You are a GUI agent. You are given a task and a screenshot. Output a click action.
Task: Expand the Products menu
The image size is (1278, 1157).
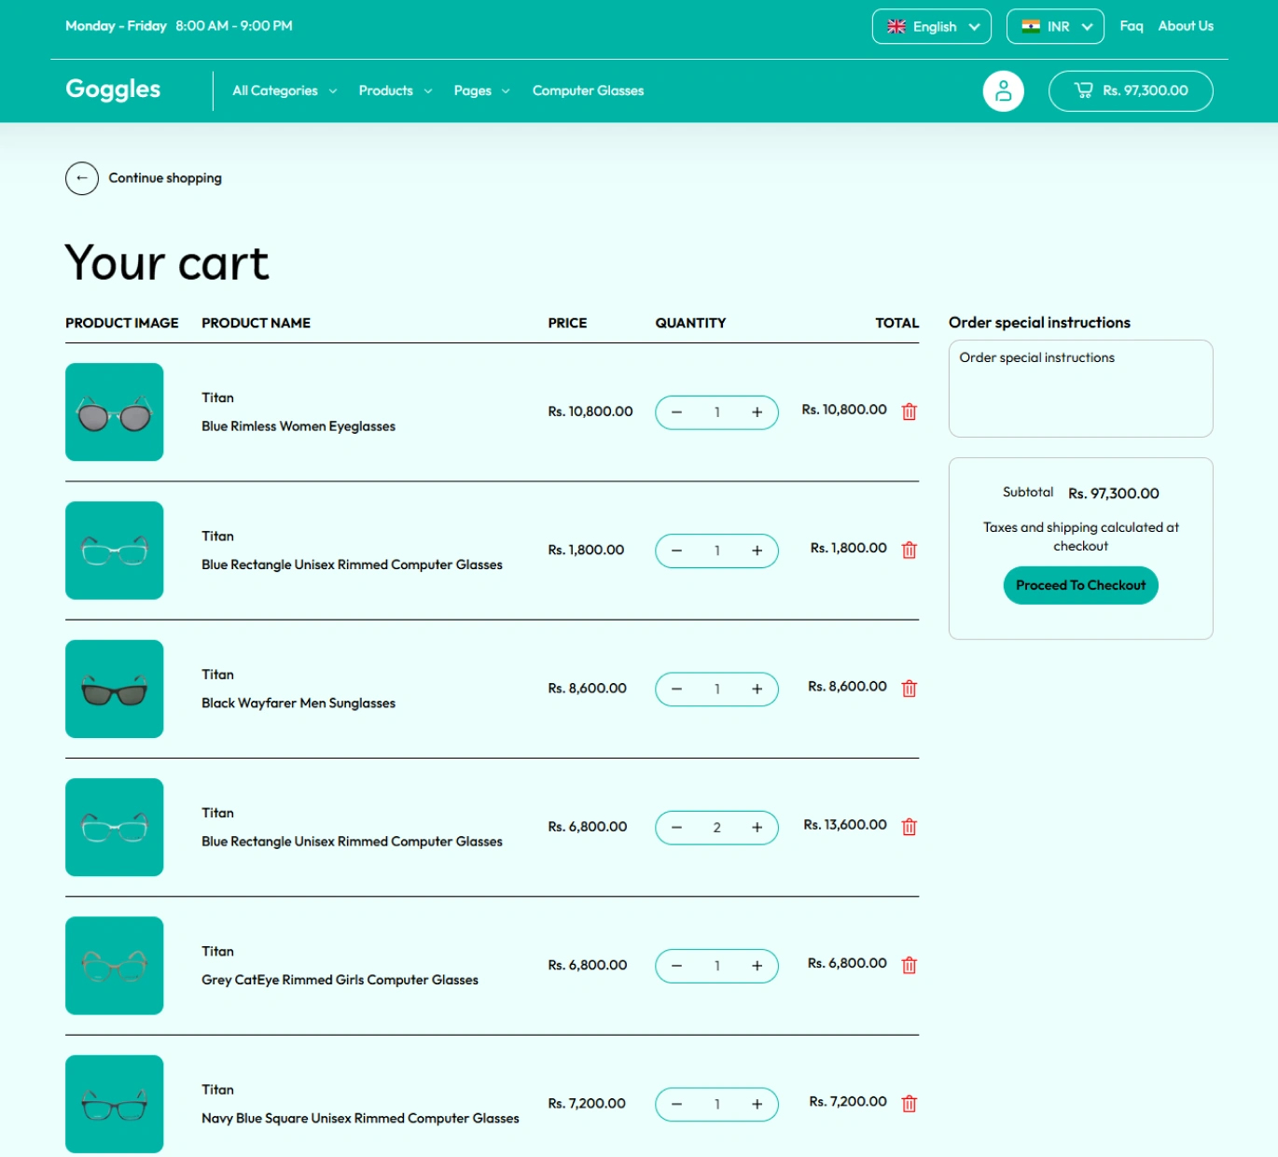[x=396, y=91]
